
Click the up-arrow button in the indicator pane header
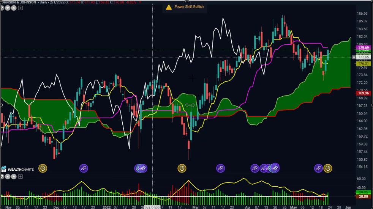point(14,176)
